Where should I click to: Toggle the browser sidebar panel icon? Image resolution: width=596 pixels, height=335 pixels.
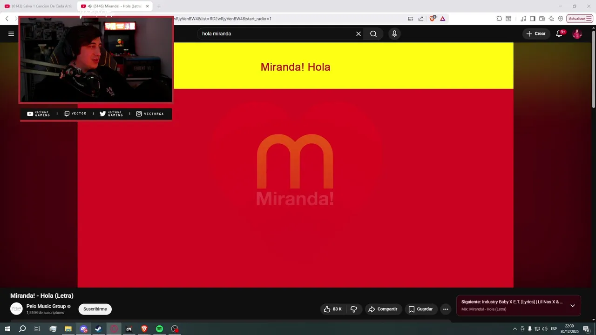coord(533,19)
